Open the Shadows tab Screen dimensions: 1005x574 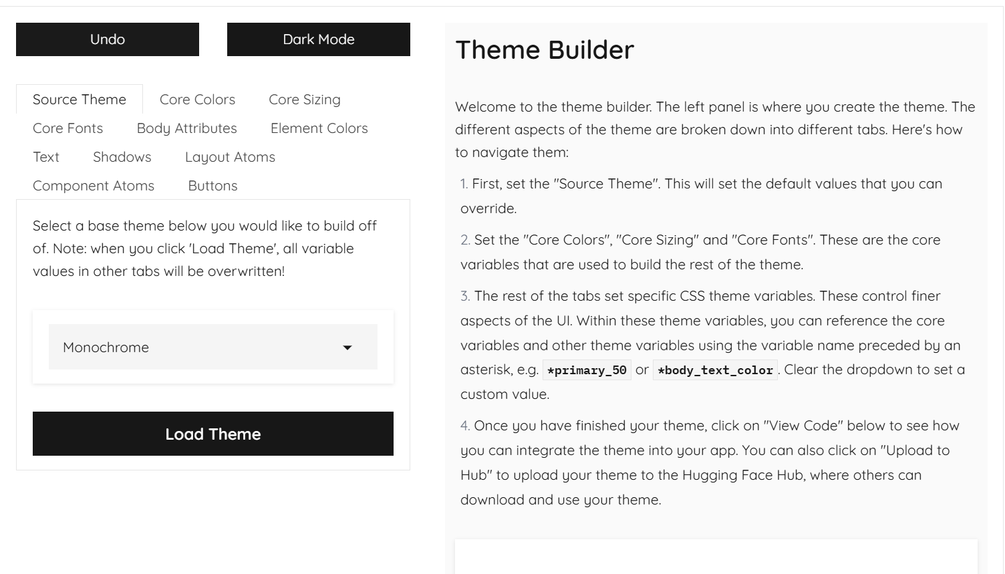tap(122, 157)
